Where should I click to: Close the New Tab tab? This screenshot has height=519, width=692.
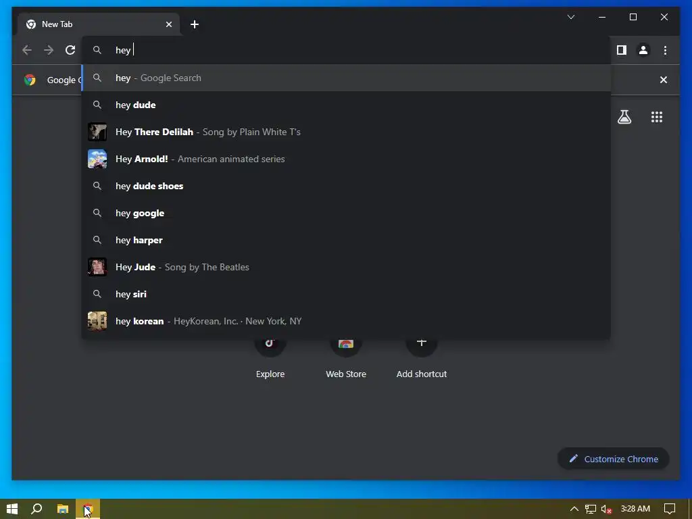pos(168,24)
